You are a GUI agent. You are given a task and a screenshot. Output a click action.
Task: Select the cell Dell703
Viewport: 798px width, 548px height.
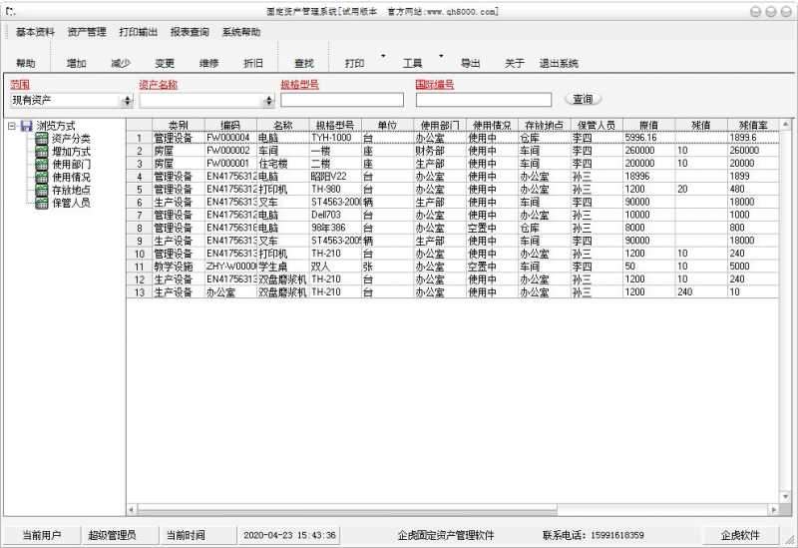tap(335, 215)
